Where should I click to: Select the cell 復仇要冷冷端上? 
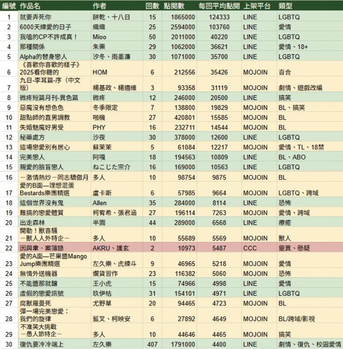tap(42, 344)
